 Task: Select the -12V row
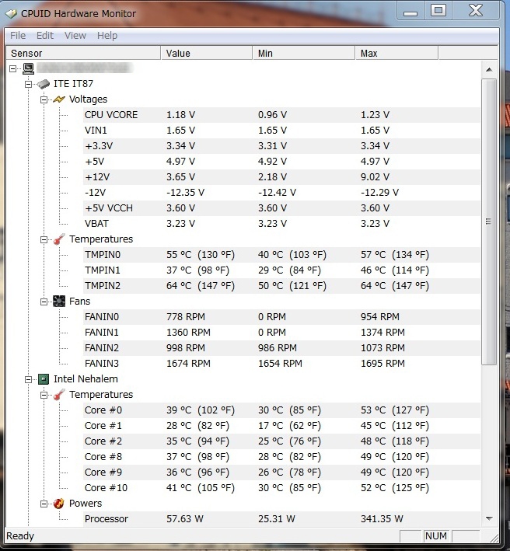281,193
